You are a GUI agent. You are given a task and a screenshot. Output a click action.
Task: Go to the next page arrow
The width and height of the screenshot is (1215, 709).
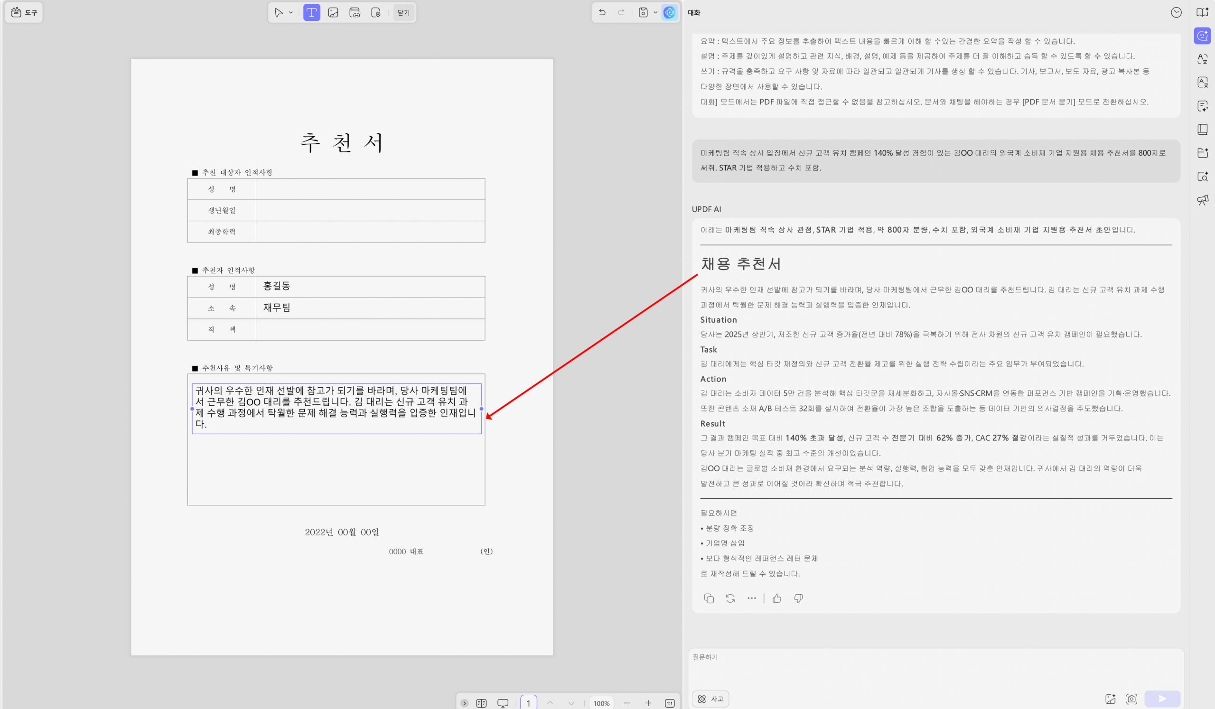tap(571, 703)
